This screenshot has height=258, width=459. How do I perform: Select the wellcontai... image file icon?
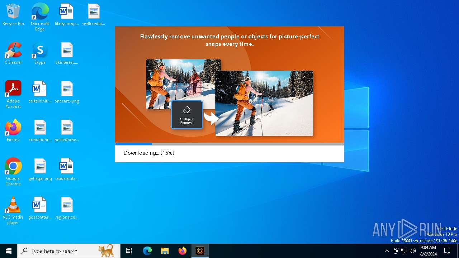94,15
